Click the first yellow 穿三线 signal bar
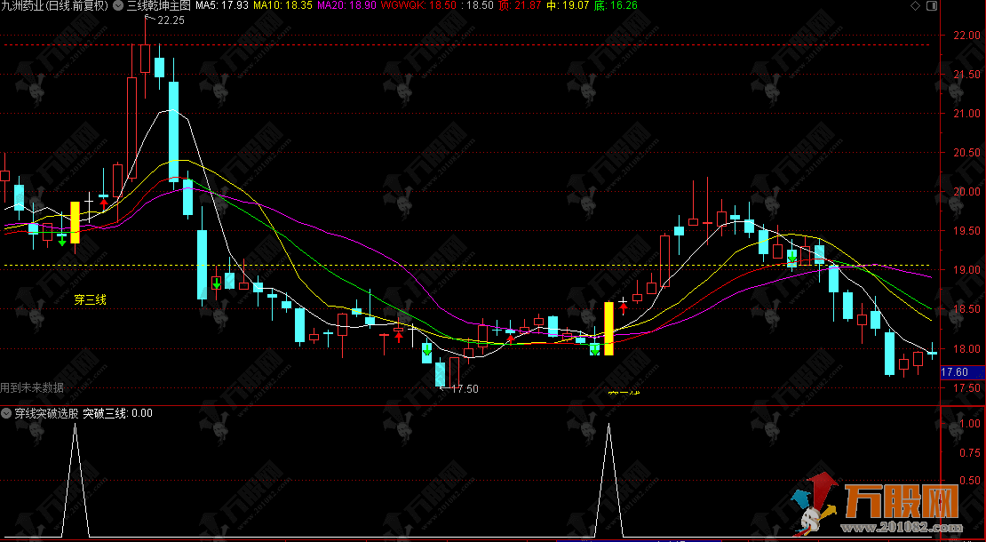The height and width of the screenshot is (542, 986). click(76, 222)
